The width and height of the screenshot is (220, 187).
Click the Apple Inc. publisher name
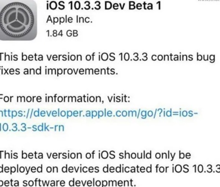pos(69,20)
